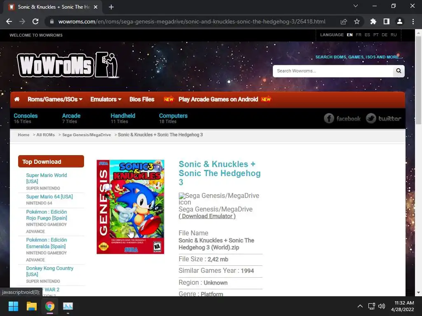The image size is (422, 316).
Task: Open the Bios Files menu item
Action: pos(142,100)
